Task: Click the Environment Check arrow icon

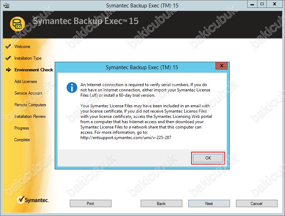Action: 8,70
